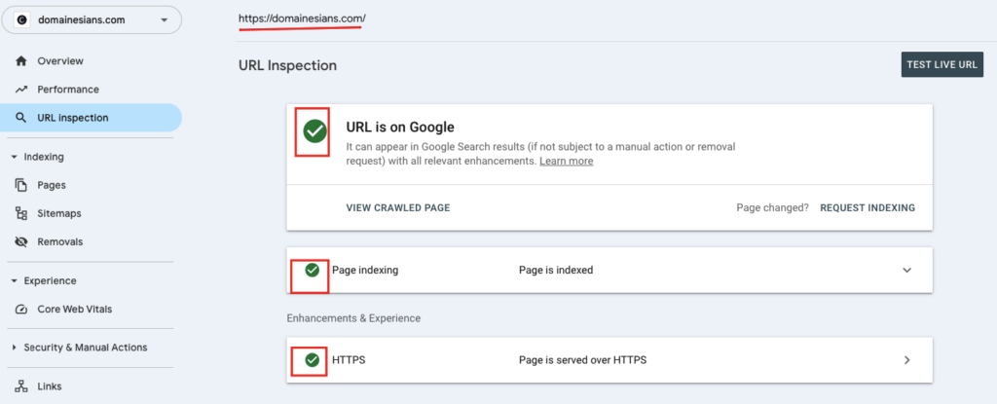Collapse the Experience section triangle

[14, 281]
